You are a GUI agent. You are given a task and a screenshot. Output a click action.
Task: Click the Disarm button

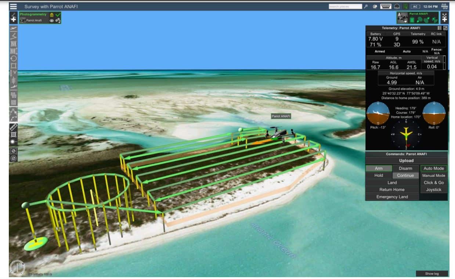[405, 168]
